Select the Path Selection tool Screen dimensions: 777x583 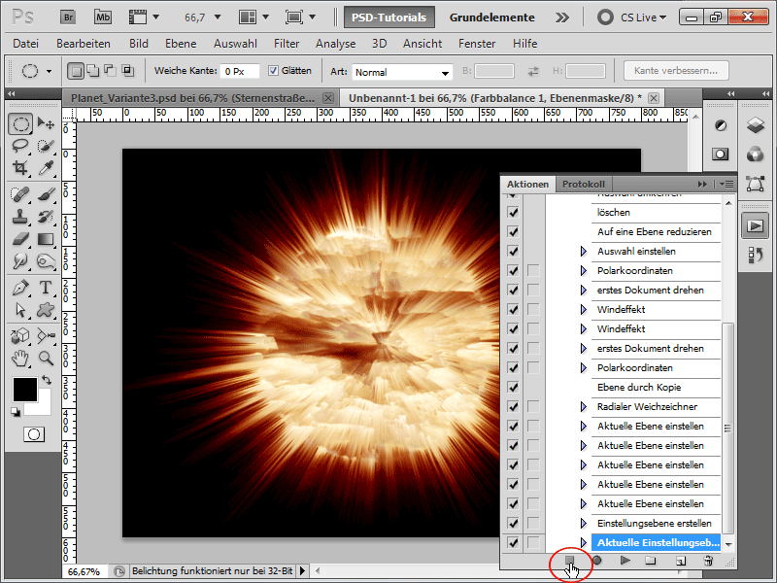pos(20,310)
